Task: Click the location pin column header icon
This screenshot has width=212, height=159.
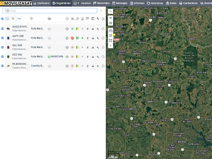Action: (x=31, y=19)
